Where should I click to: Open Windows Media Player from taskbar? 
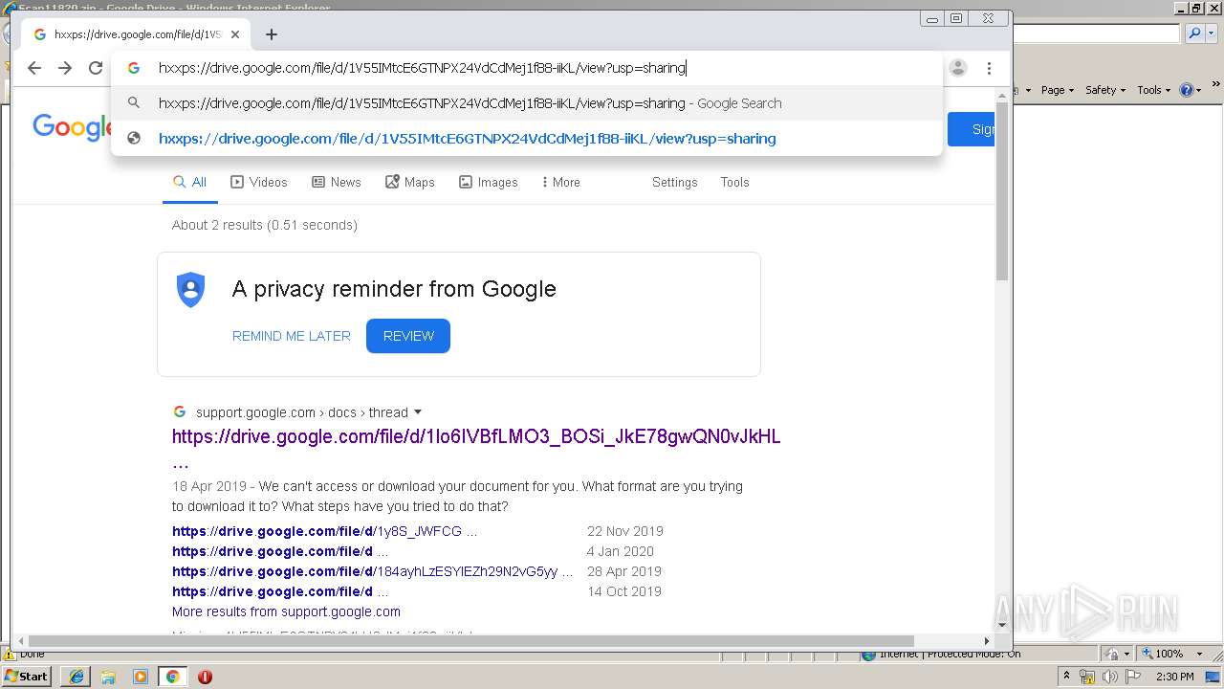tap(141, 677)
